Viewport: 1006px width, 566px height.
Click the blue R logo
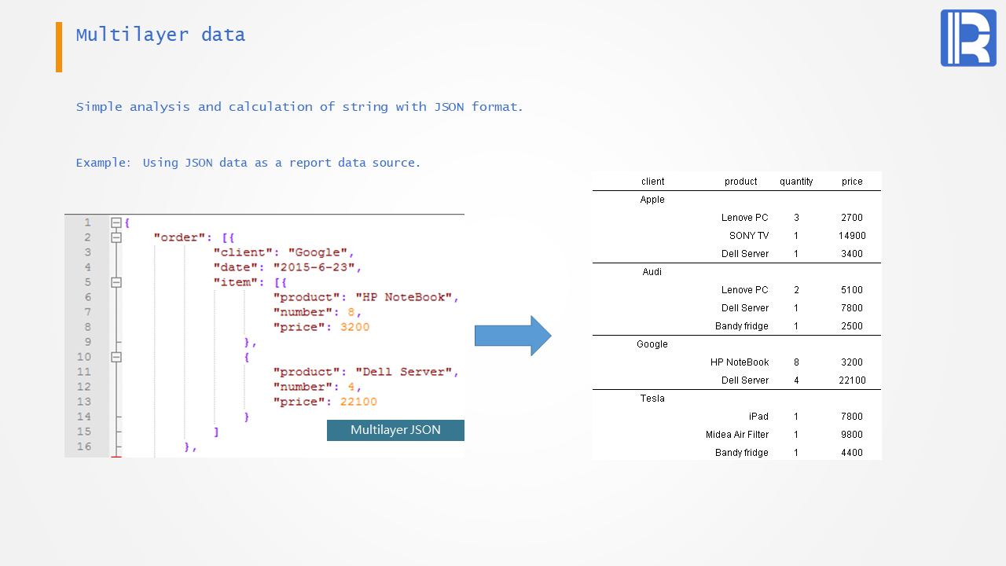968,38
